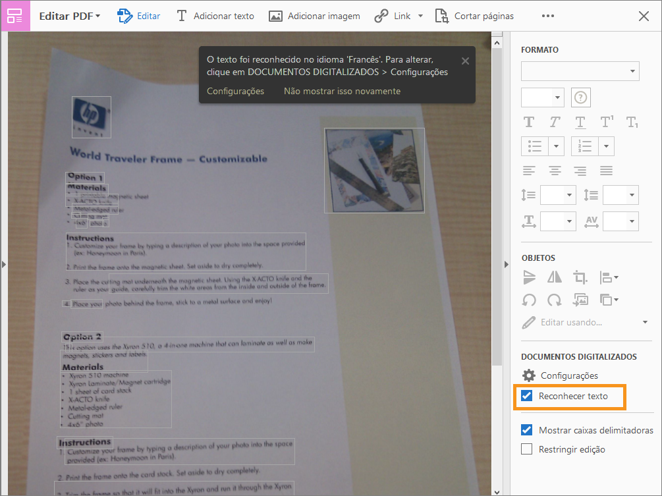
Task: Apply italic text formatting
Action: [x=555, y=122]
